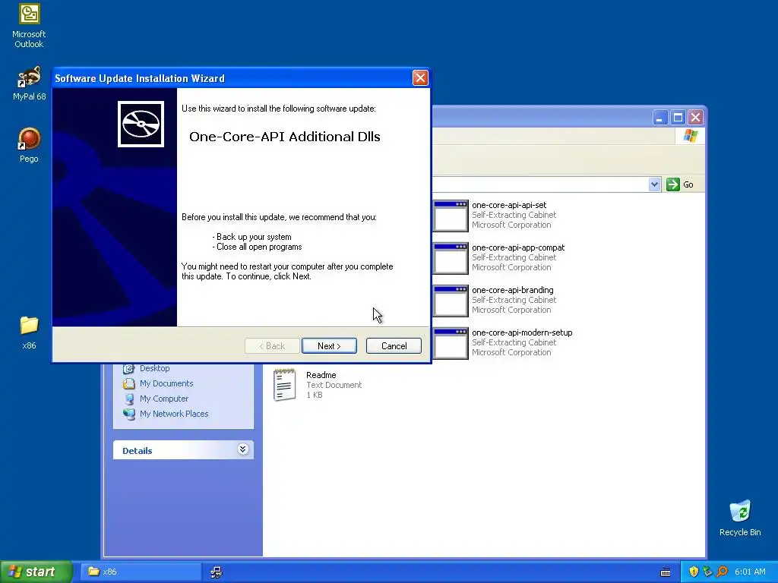
Task: Click the magnifier tray icon
Action: 722,572
